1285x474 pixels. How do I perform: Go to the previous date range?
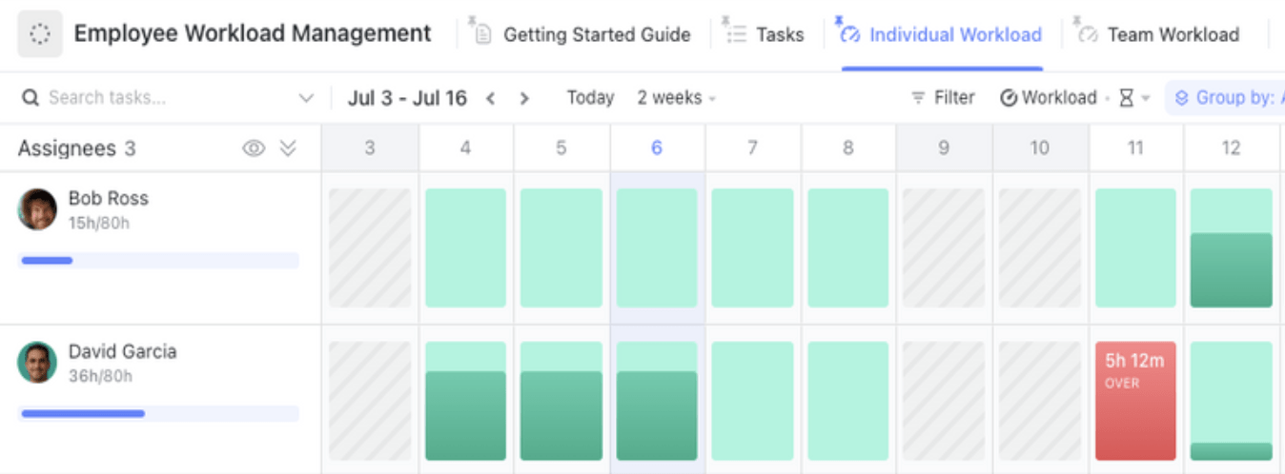491,98
